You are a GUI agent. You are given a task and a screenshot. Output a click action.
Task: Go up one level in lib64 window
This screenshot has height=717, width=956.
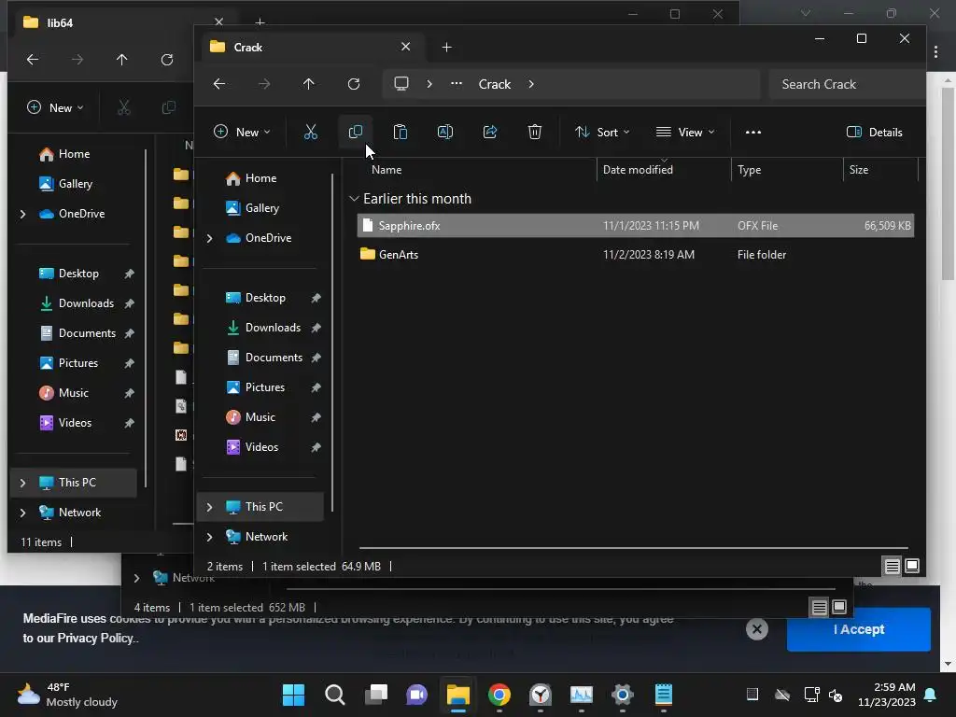[122, 59]
